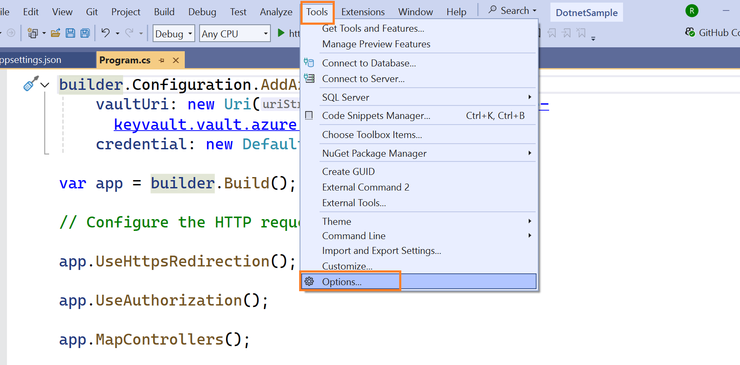Screen dimensions: 740x365
Task: Switch to the appsettings.json tab
Action: pyautogui.click(x=30, y=60)
